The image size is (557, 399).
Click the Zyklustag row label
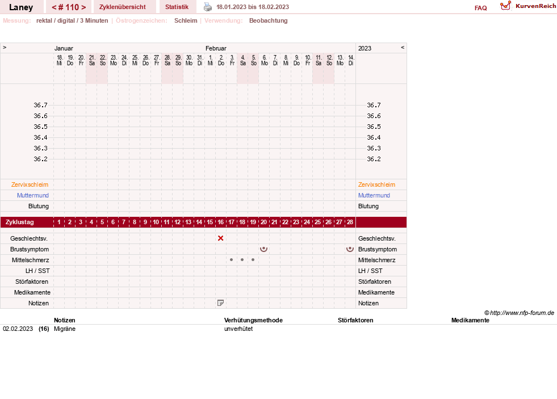[x=19, y=222]
